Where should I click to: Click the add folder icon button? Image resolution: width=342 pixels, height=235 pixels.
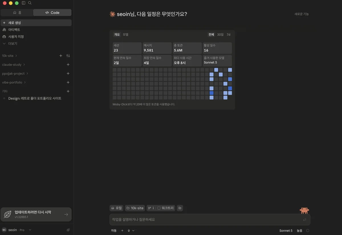click(180, 208)
